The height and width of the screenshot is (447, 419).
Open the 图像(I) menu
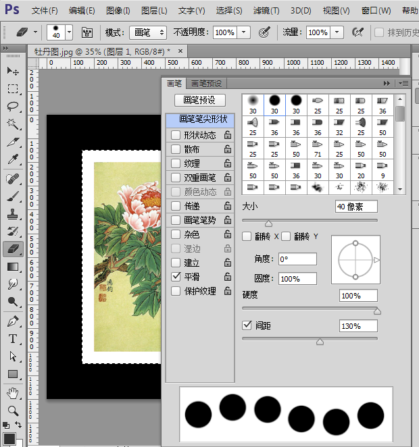tap(118, 11)
